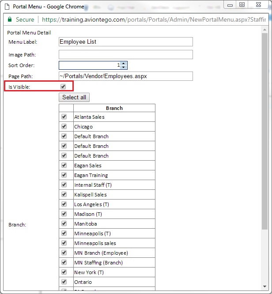Uncheck the Atlanta Sales branch checkbox

tap(64, 117)
